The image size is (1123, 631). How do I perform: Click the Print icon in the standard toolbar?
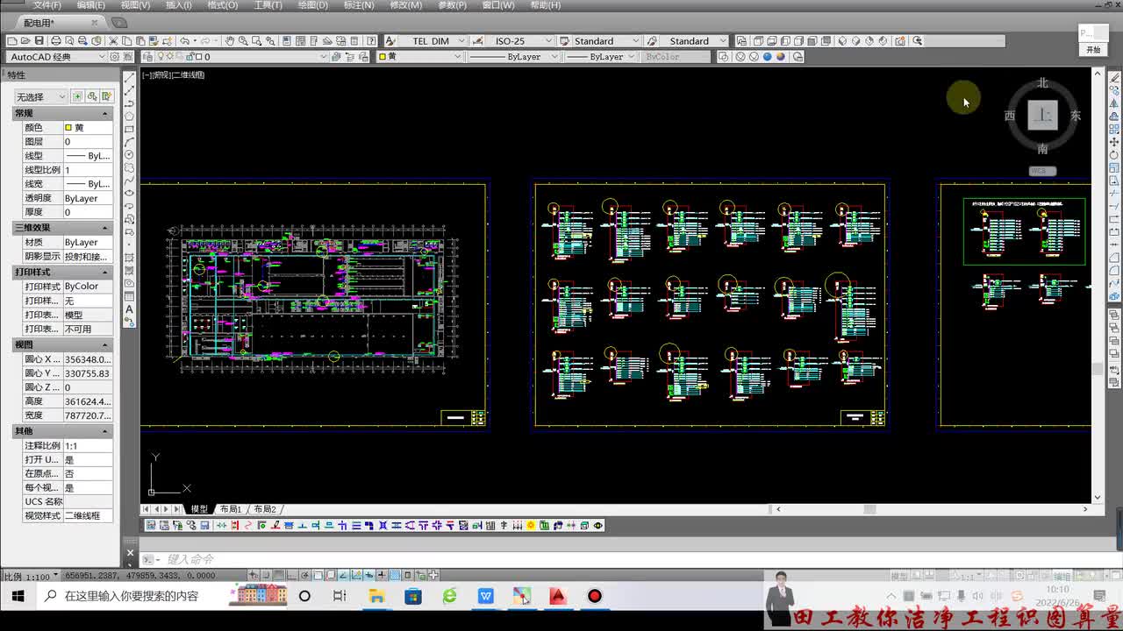(x=56, y=41)
